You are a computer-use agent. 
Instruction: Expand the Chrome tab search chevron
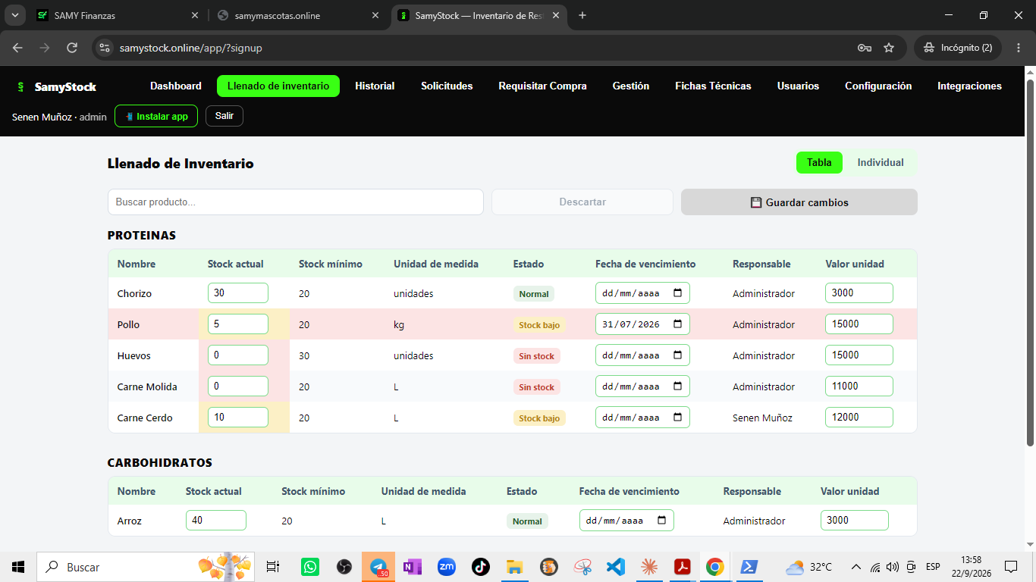click(14, 15)
